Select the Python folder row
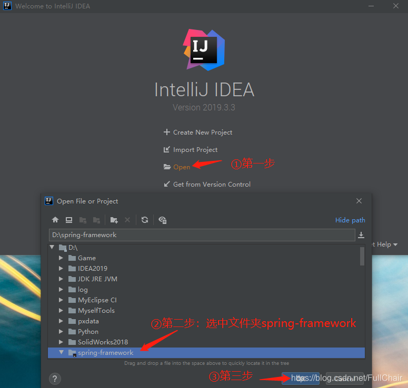Image resolution: width=408 pixels, height=388 pixels. point(206,331)
